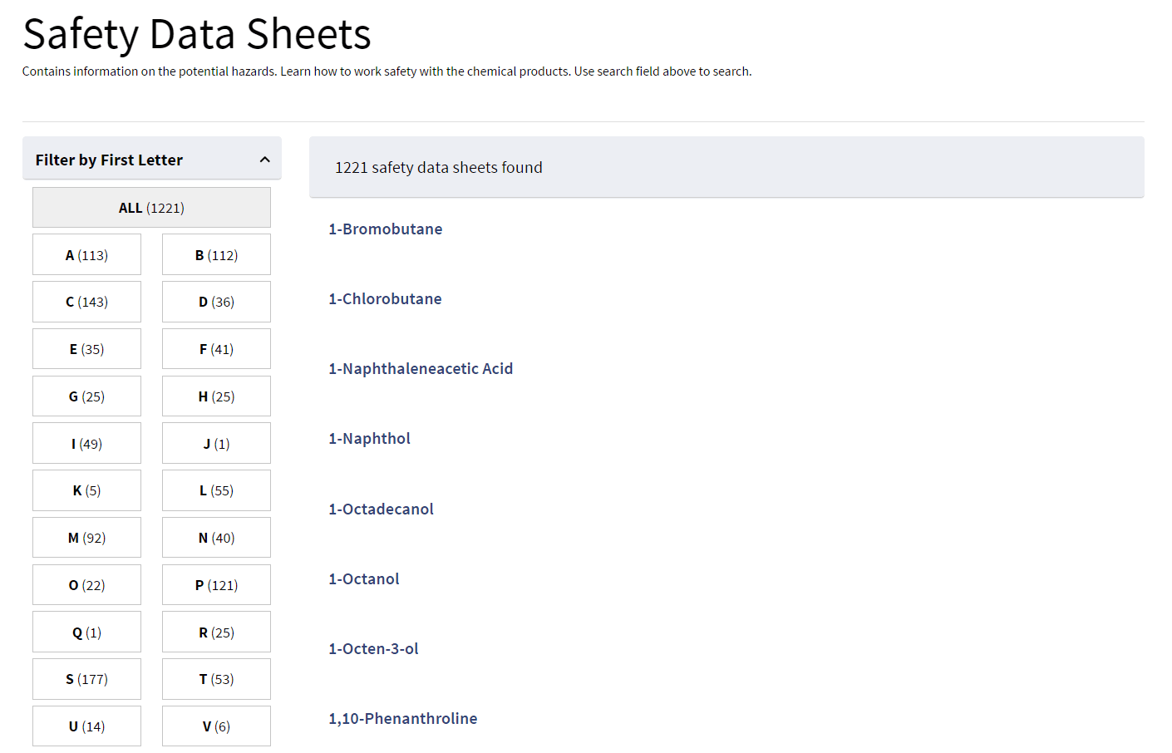Select the ALL (1221) filter

click(151, 208)
